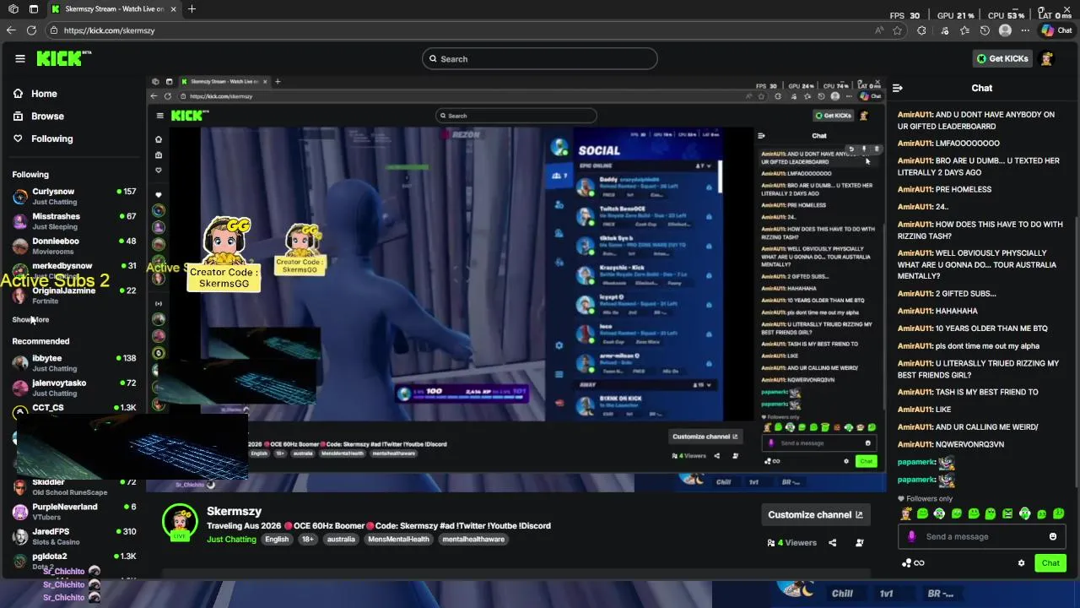This screenshot has height=608, width=1080.
Task: Click the 18+ tag
Action: [308, 540]
